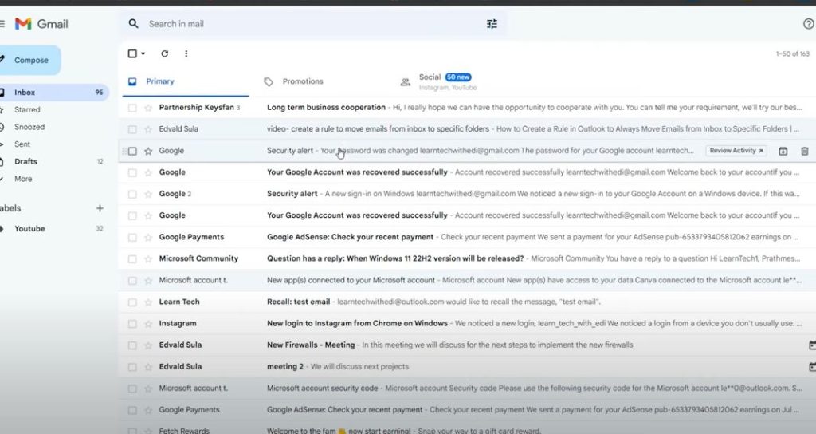The width and height of the screenshot is (816, 434).
Task: Check the Edvald Sula video email
Action: click(x=132, y=129)
